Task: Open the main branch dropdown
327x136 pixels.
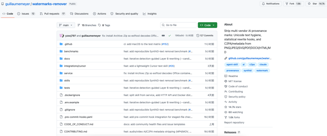Action: [x=66, y=25]
